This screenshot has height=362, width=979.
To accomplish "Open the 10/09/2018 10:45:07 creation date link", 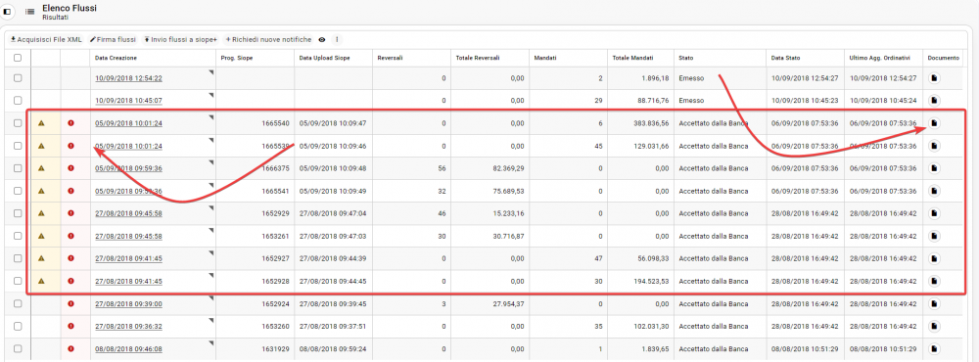I will (x=128, y=101).
